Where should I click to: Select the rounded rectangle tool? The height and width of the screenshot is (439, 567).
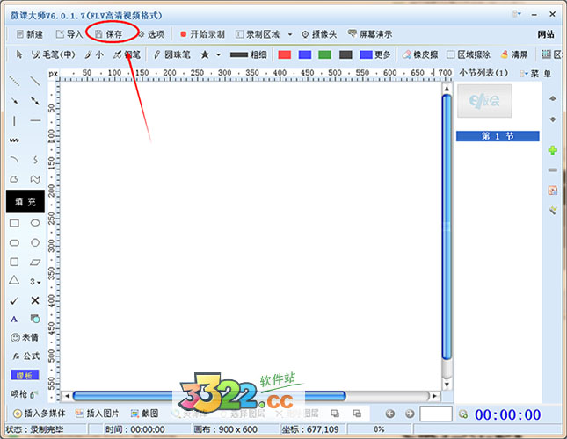(14, 242)
